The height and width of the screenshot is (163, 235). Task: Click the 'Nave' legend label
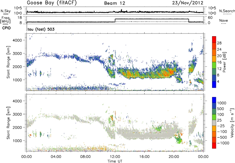pyautogui.click(x=224, y=20)
